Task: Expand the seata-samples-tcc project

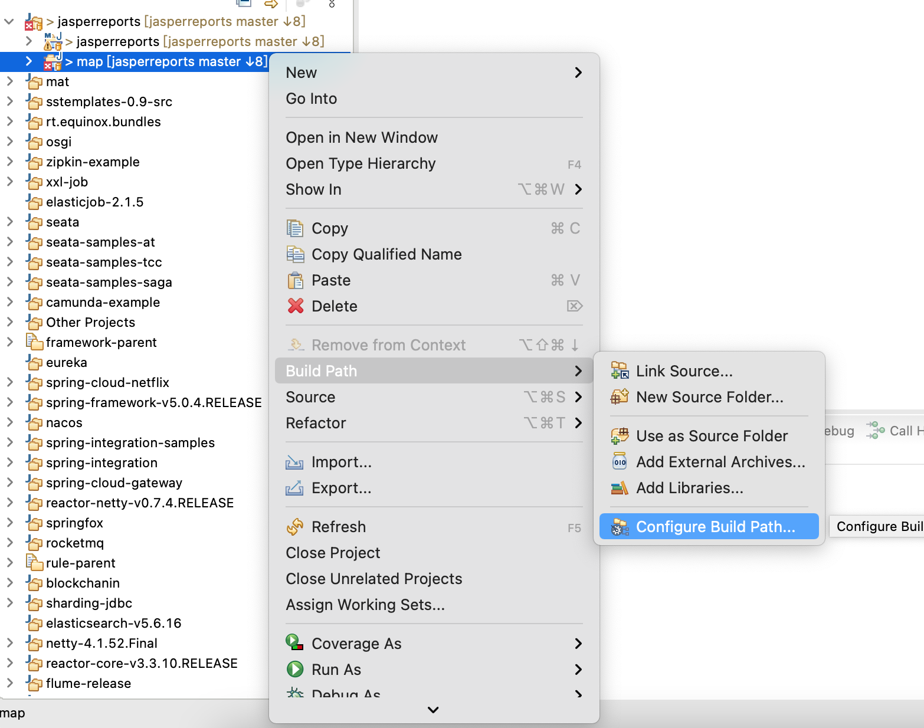Action: (9, 262)
